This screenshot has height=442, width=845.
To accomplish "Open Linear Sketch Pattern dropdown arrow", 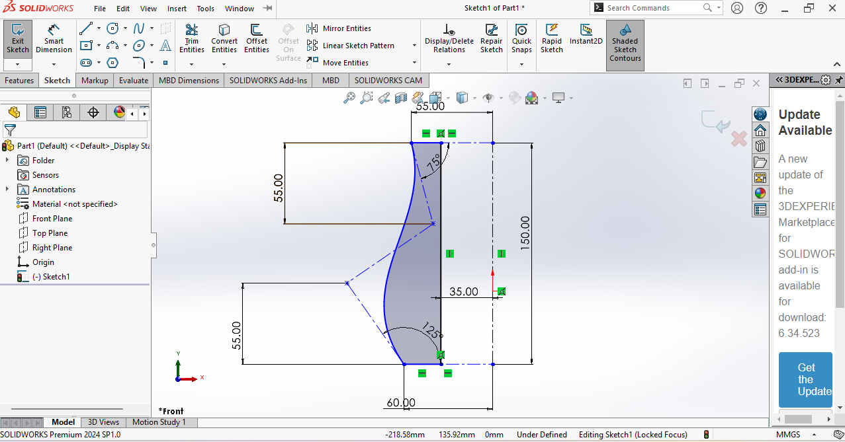I will pos(414,46).
